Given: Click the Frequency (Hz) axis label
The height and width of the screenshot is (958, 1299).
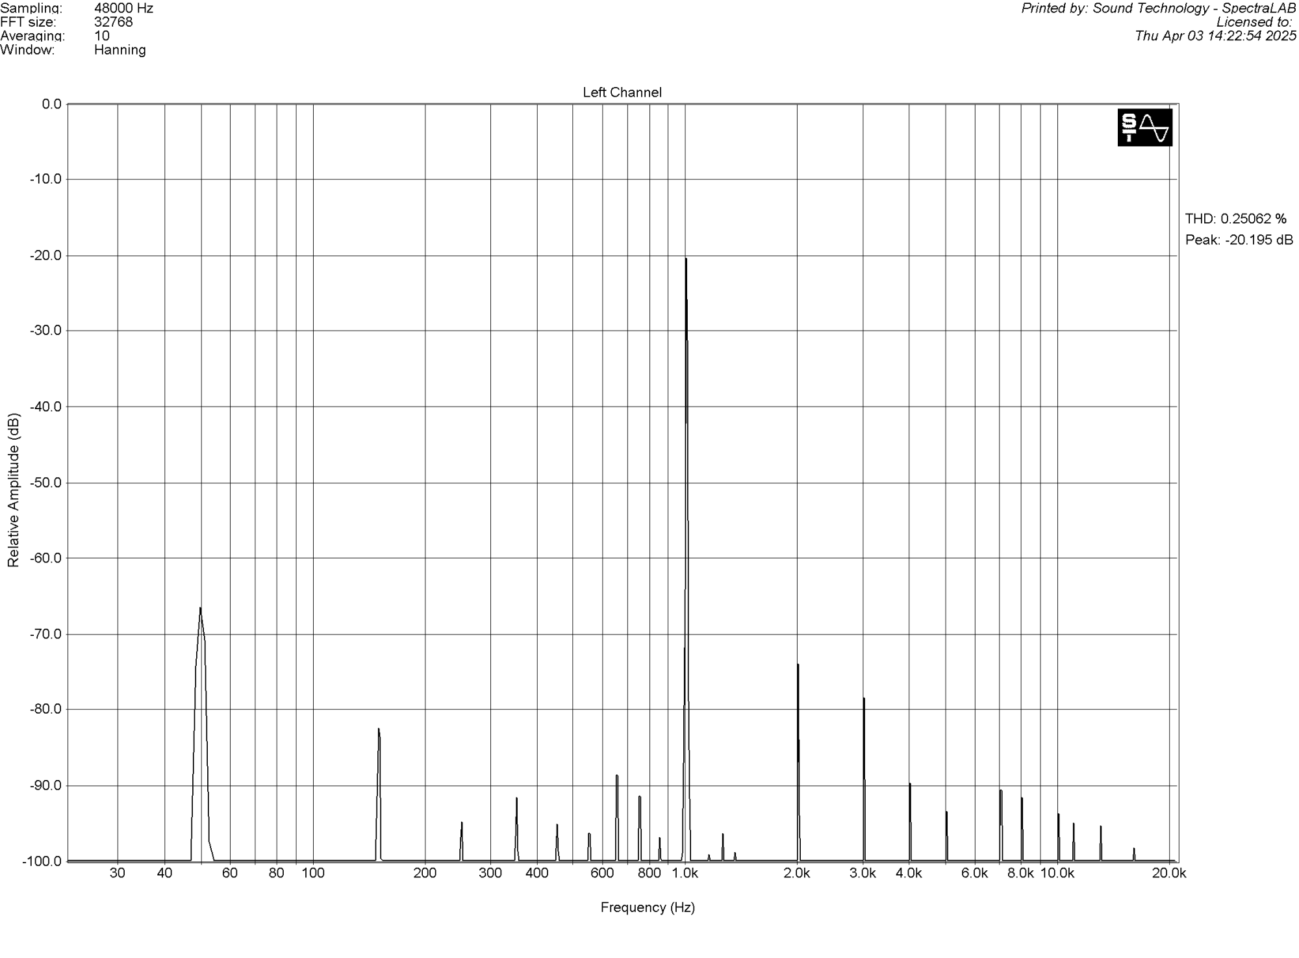Looking at the screenshot, I should 647,908.
